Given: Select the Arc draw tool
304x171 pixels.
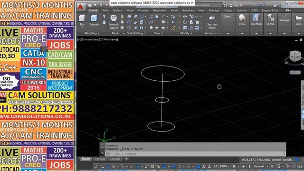Looking at the screenshot, I should [x=163, y=17].
